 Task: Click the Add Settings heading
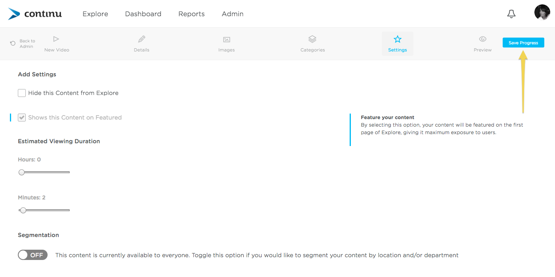37,74
